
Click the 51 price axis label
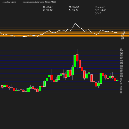[121, 93]
